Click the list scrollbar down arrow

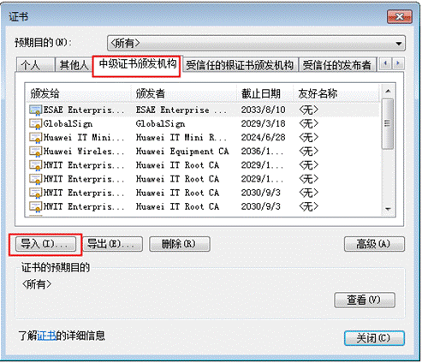(388, 209)
